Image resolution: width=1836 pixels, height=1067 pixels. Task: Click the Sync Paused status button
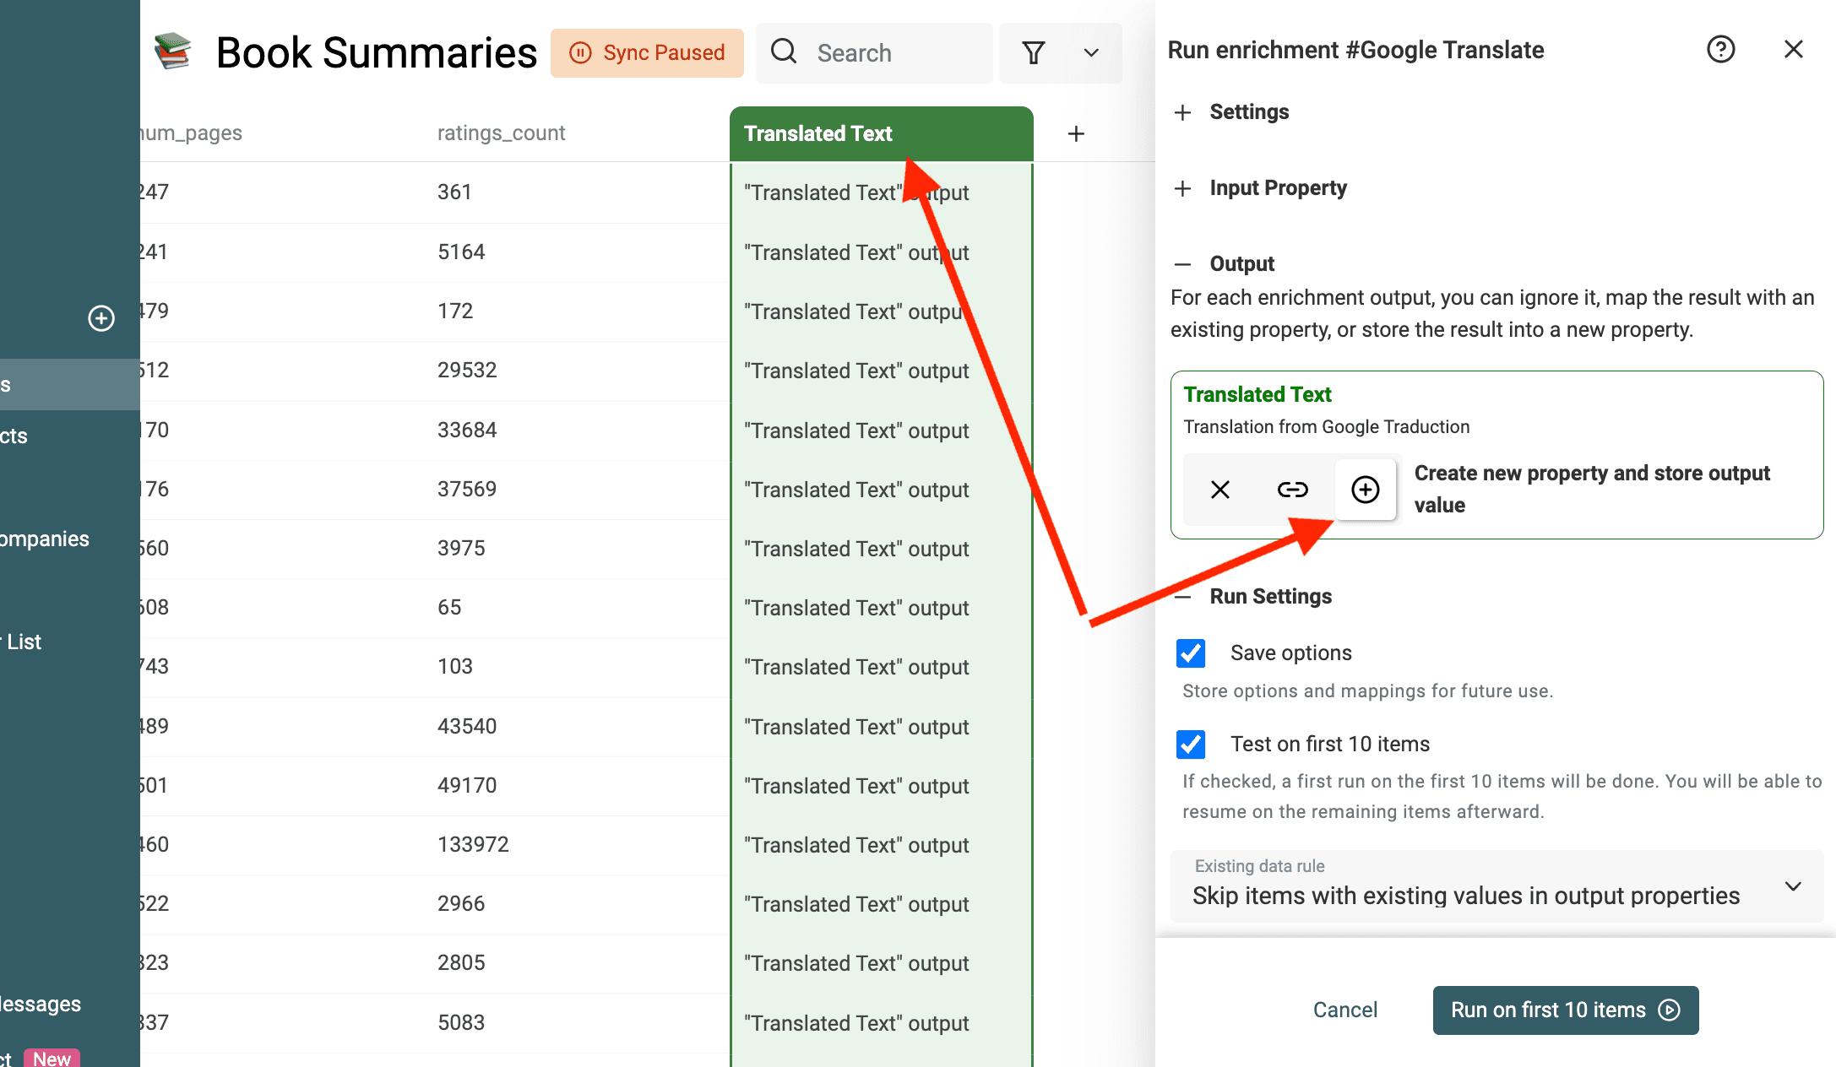click(647, 53)
